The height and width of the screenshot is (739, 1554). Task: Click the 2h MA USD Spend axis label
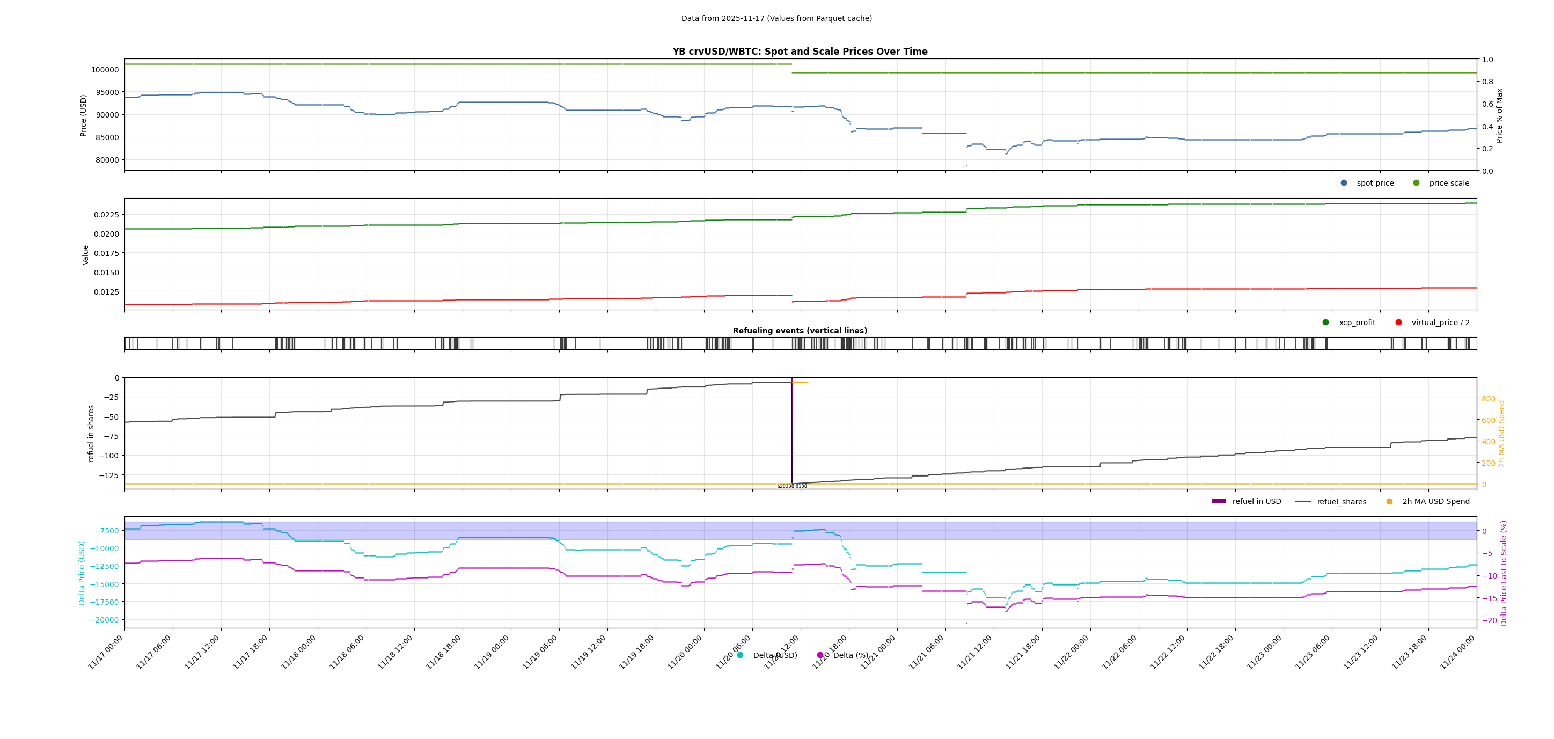(1501, 433)
